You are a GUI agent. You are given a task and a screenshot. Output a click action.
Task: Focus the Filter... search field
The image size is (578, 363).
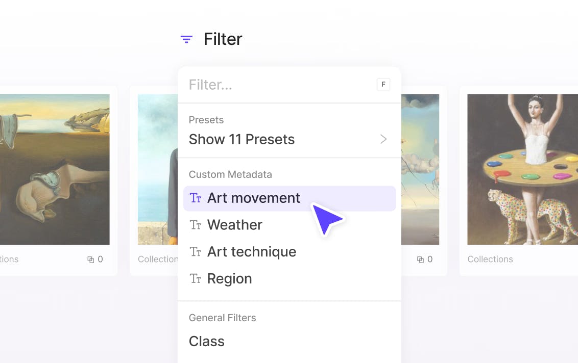click(276, 85)
